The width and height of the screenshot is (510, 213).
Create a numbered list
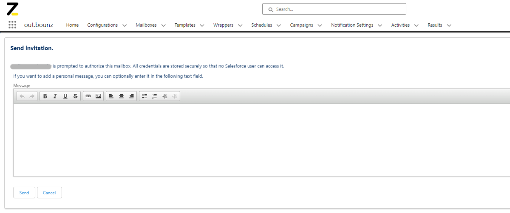(154, 96)
